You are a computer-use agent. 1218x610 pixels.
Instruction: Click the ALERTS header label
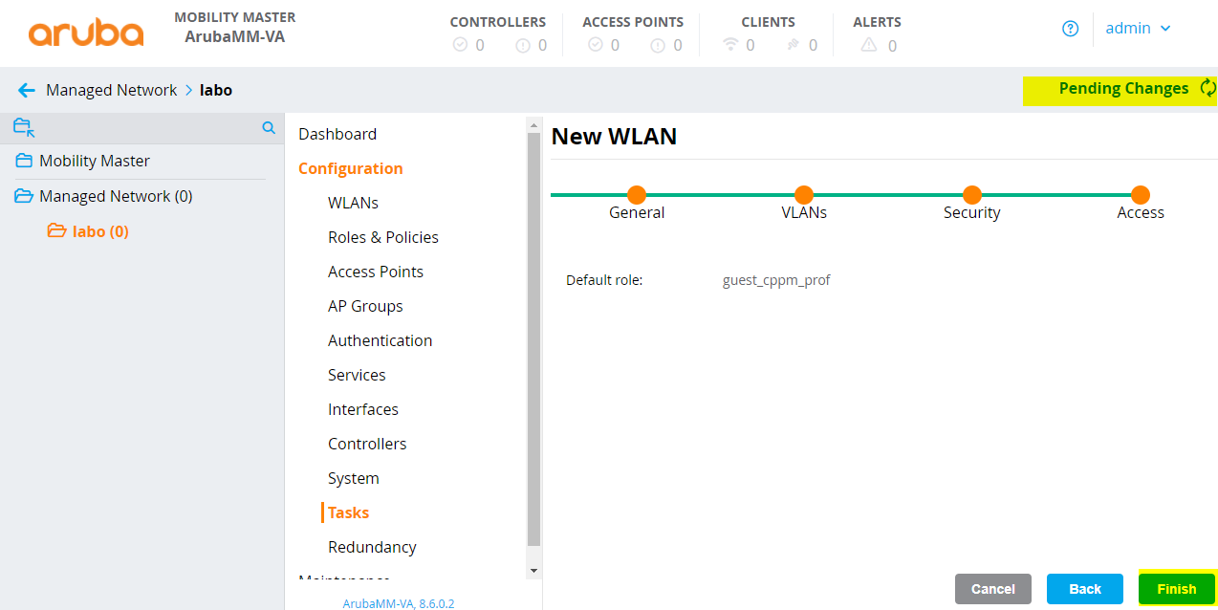pos(877,22)
